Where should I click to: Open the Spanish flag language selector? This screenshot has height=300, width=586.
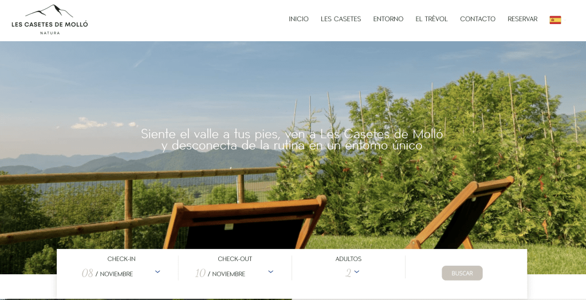[x=555, y=20]
